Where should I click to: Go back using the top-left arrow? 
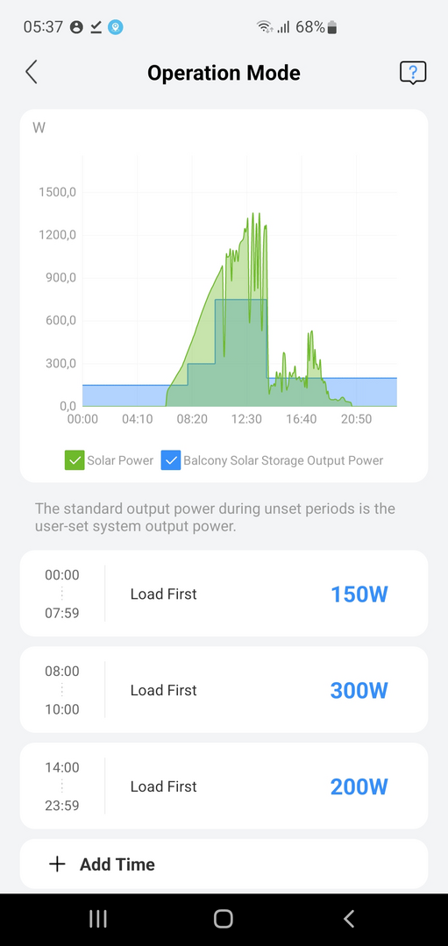click(x=32, y=73)
